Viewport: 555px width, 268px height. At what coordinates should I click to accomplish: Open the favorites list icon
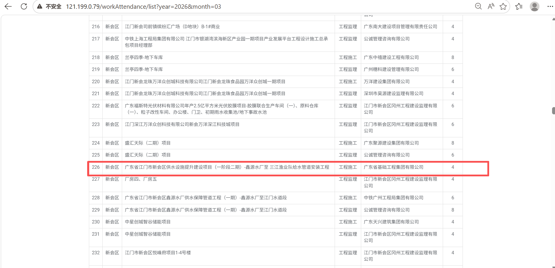coord(519,6)
